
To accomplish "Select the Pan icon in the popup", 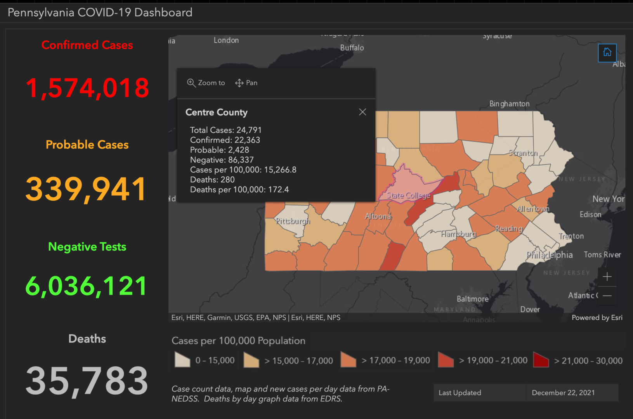I will coord(239,83).
